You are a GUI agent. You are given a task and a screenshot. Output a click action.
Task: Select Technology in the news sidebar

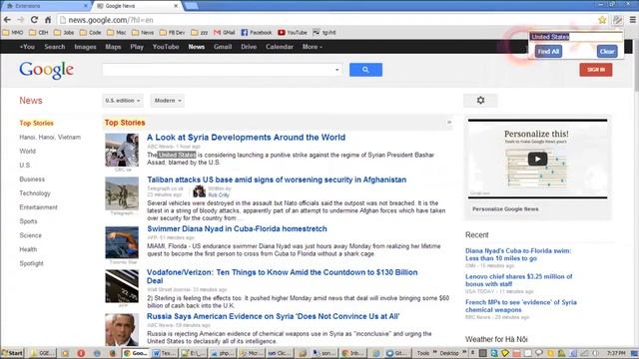pyautogui.click(x=35, y=193)
